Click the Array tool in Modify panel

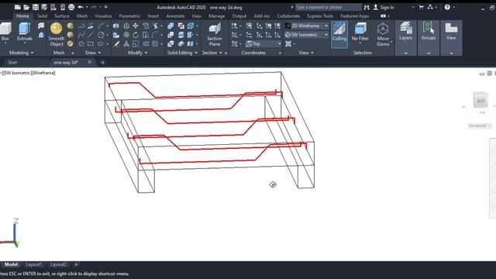point(155,43)
